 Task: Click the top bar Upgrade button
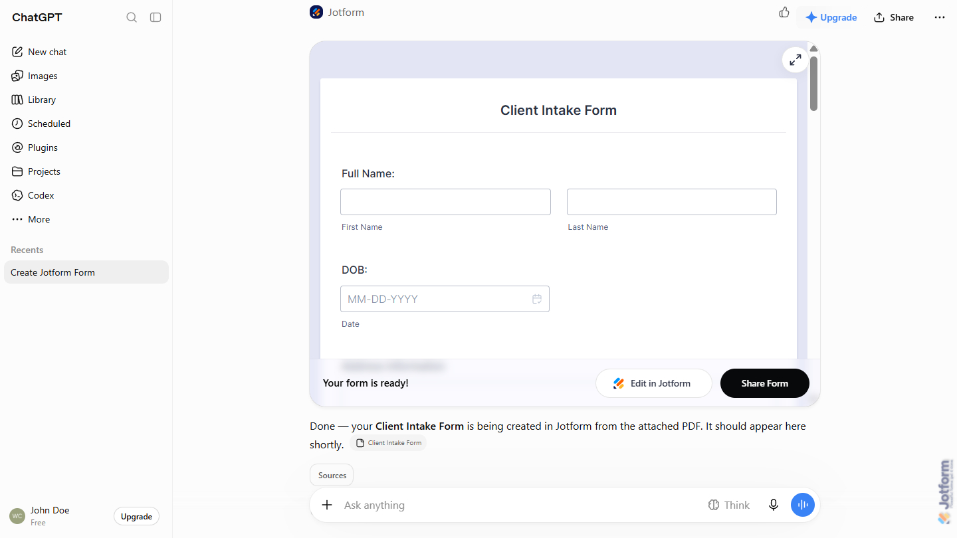point(831,17)
